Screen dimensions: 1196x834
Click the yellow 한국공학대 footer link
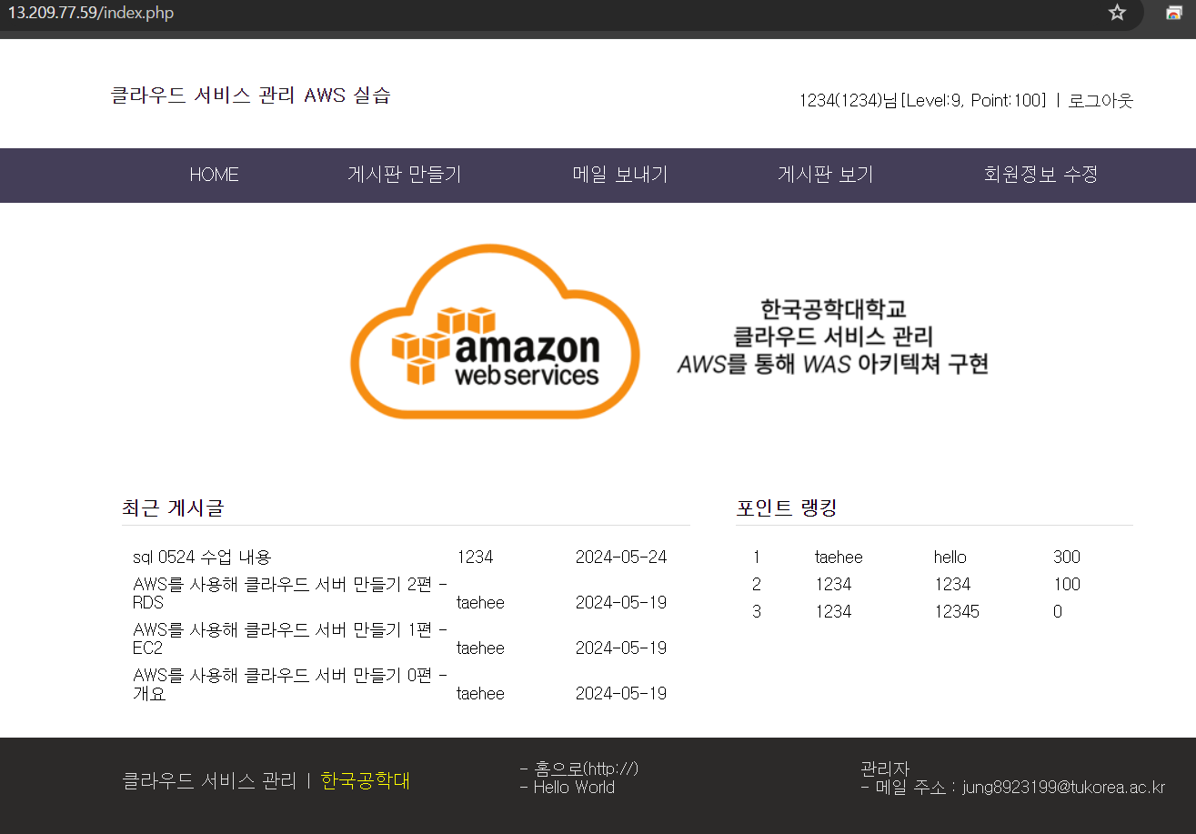pos(366,780)
